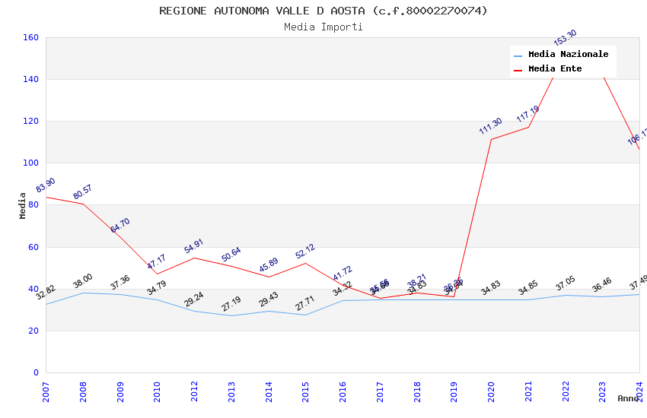Click the 38.00 data label
The image size is (647, 418).
(82, 281)
